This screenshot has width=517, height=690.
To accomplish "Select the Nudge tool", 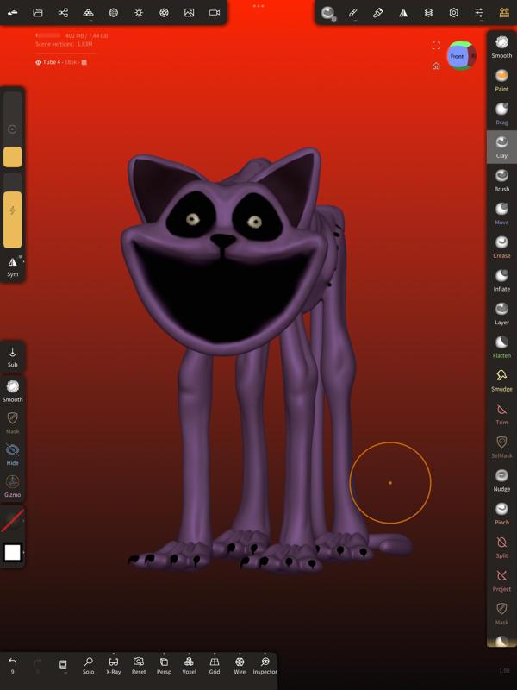I will 501,480.
